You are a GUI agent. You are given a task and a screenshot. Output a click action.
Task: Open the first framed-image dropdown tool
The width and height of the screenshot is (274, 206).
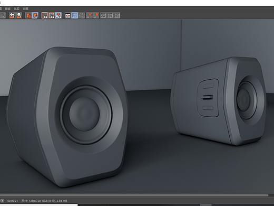pos(45,15)
